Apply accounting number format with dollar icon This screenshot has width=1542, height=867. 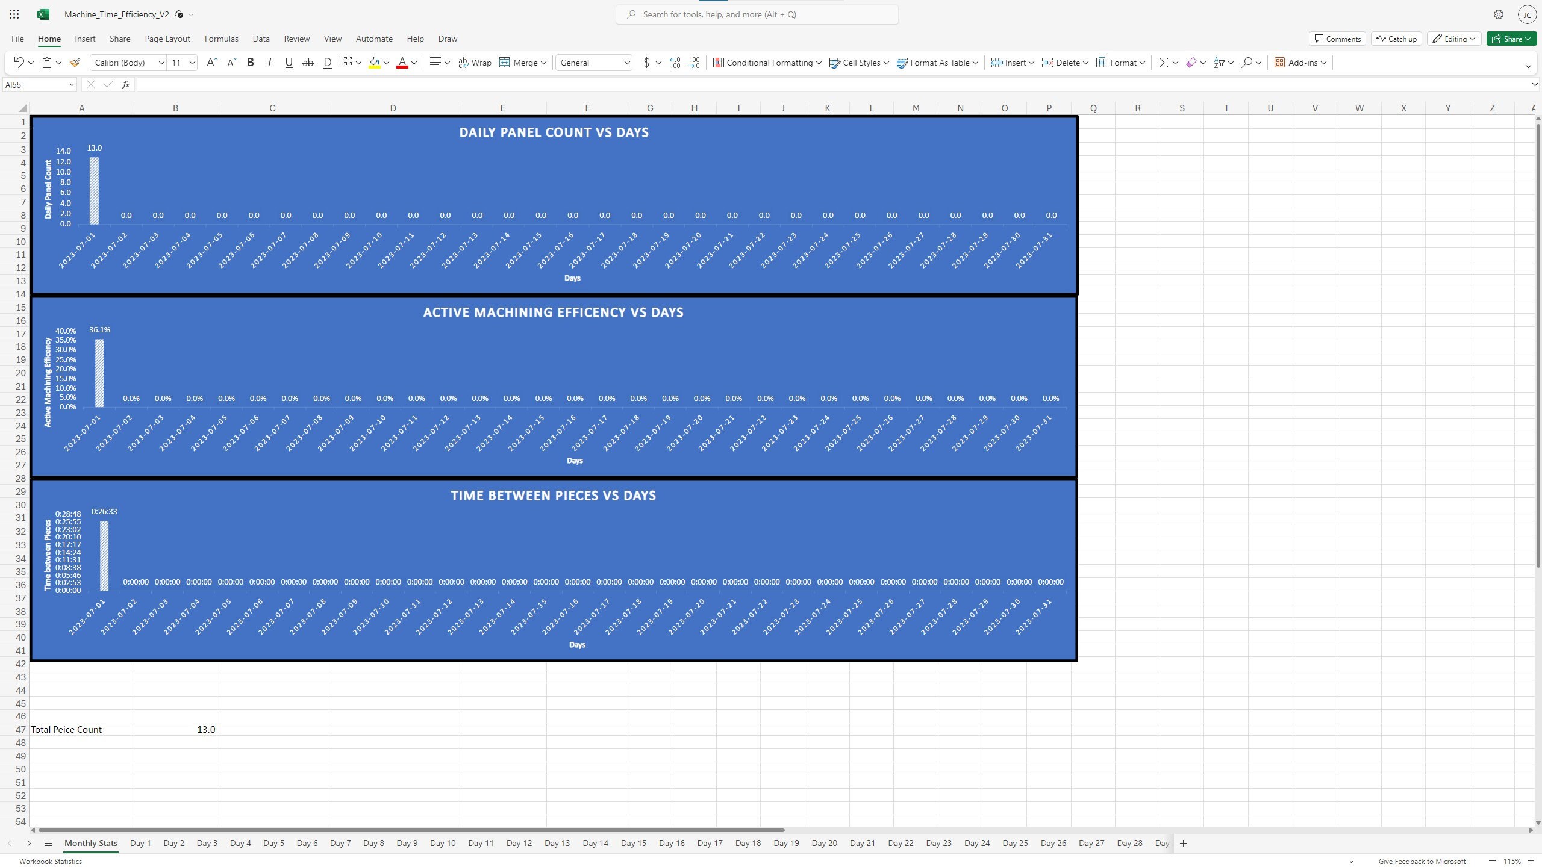click(x=646, y=62)
